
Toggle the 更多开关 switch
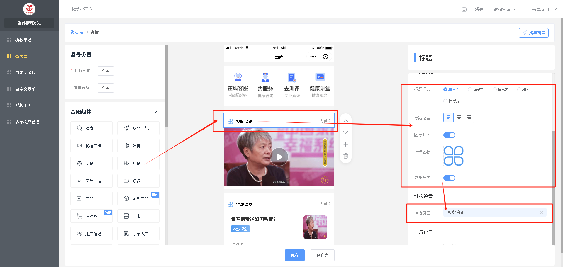click(x=449, y=178)
